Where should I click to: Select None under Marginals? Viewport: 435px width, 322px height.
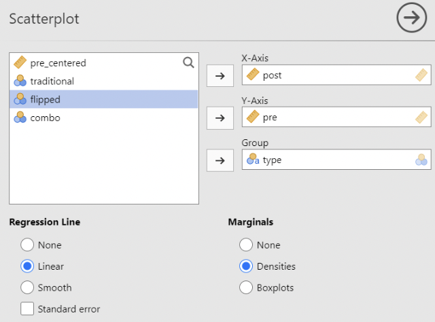[x=247, y=245]
